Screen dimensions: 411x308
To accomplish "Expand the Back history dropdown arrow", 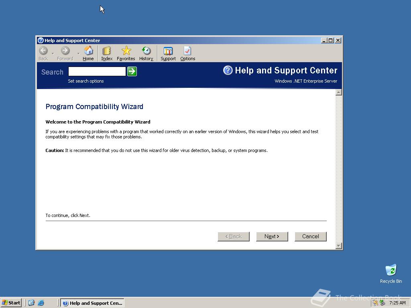I will pos(53,53).
